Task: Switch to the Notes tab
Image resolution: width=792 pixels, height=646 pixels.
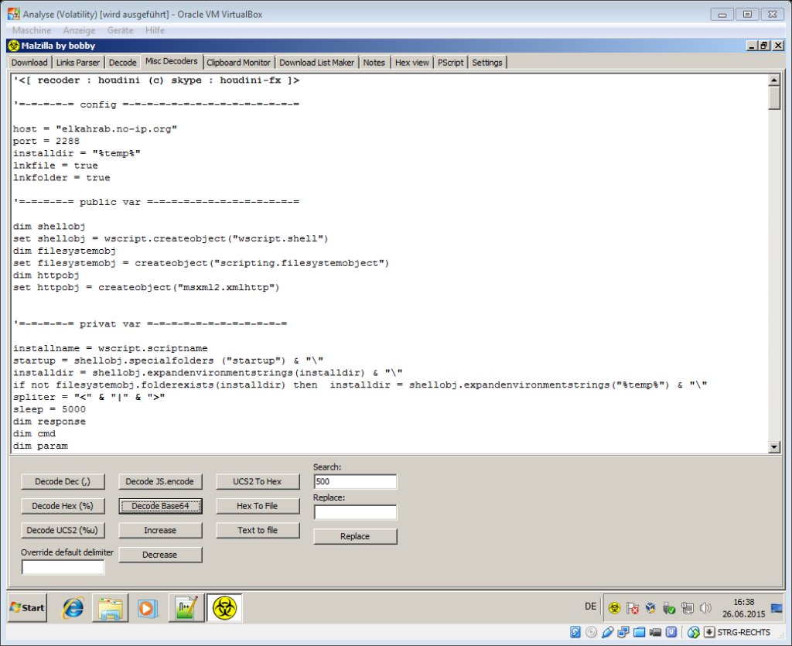Action: coord(374,63)
